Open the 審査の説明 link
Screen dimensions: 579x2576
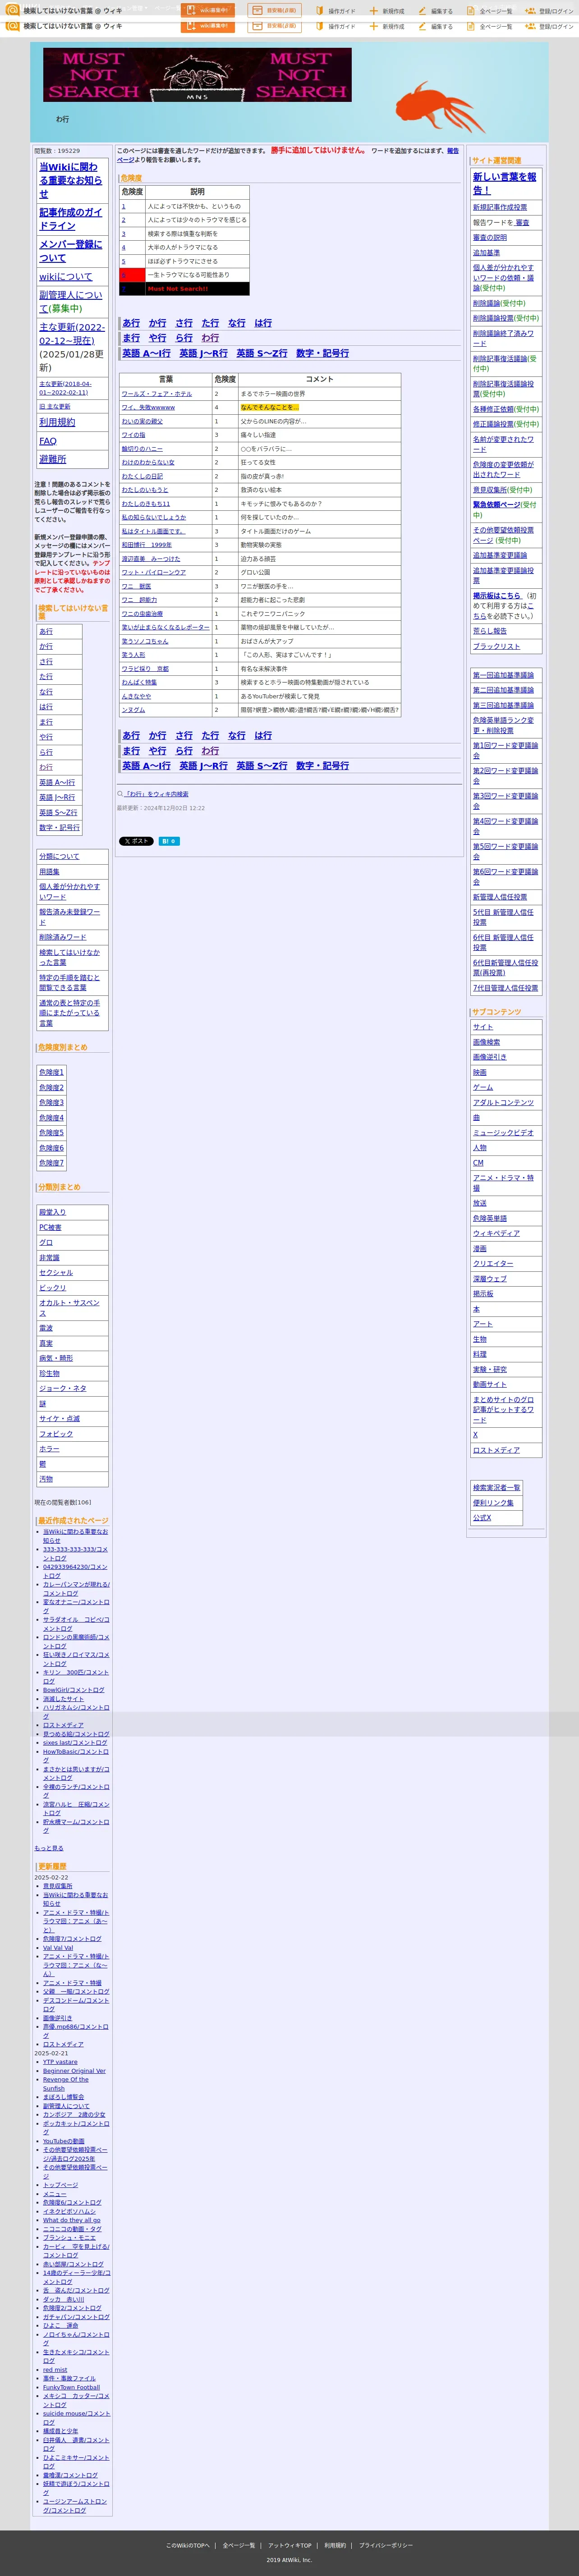(x=490, y=238)
